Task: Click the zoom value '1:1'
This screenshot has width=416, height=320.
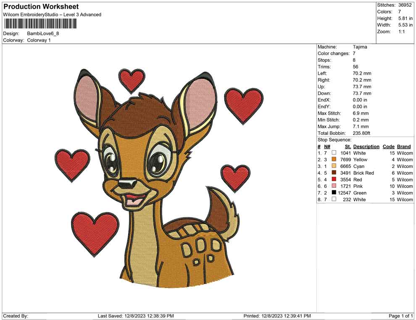Action: pyautogui.click(x=402, y=31)
